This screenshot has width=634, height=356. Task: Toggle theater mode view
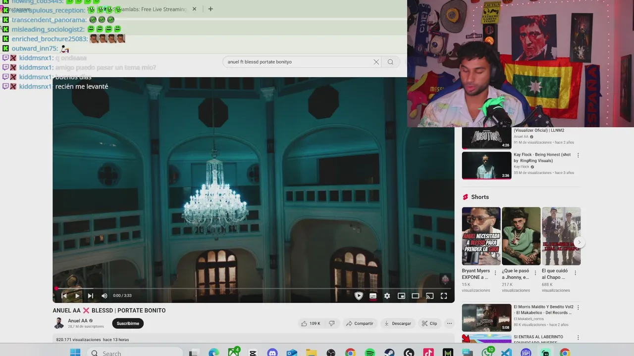[x=416, y=296]
